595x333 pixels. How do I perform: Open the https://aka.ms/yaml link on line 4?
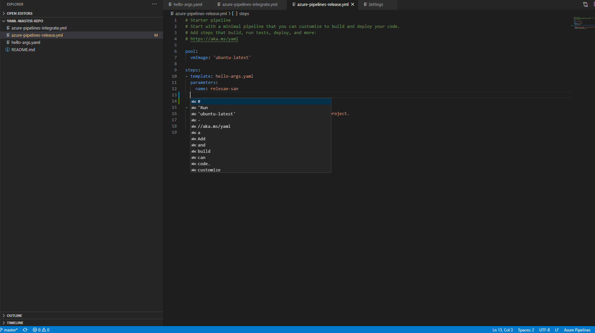(214, 39)
